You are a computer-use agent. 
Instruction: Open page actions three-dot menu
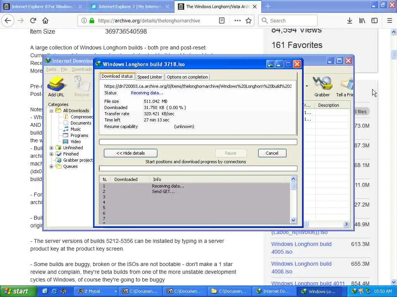pyautogui.click(x=238, y=20)
